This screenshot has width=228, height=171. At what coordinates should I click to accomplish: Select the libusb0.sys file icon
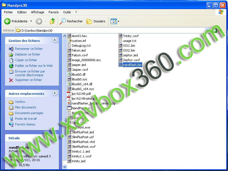click(69, 79)
